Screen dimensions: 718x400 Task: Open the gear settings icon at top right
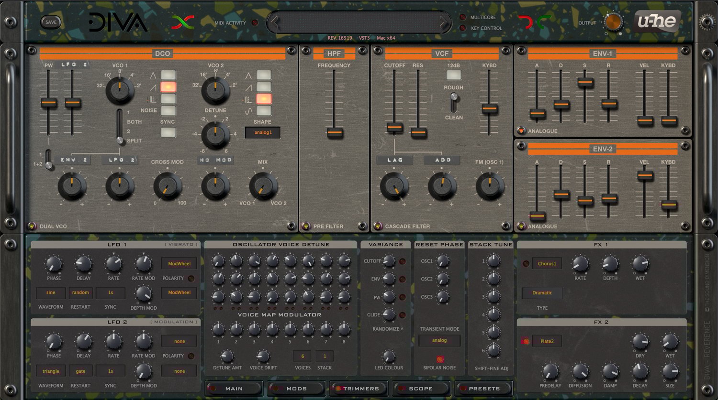click(706, 22)
